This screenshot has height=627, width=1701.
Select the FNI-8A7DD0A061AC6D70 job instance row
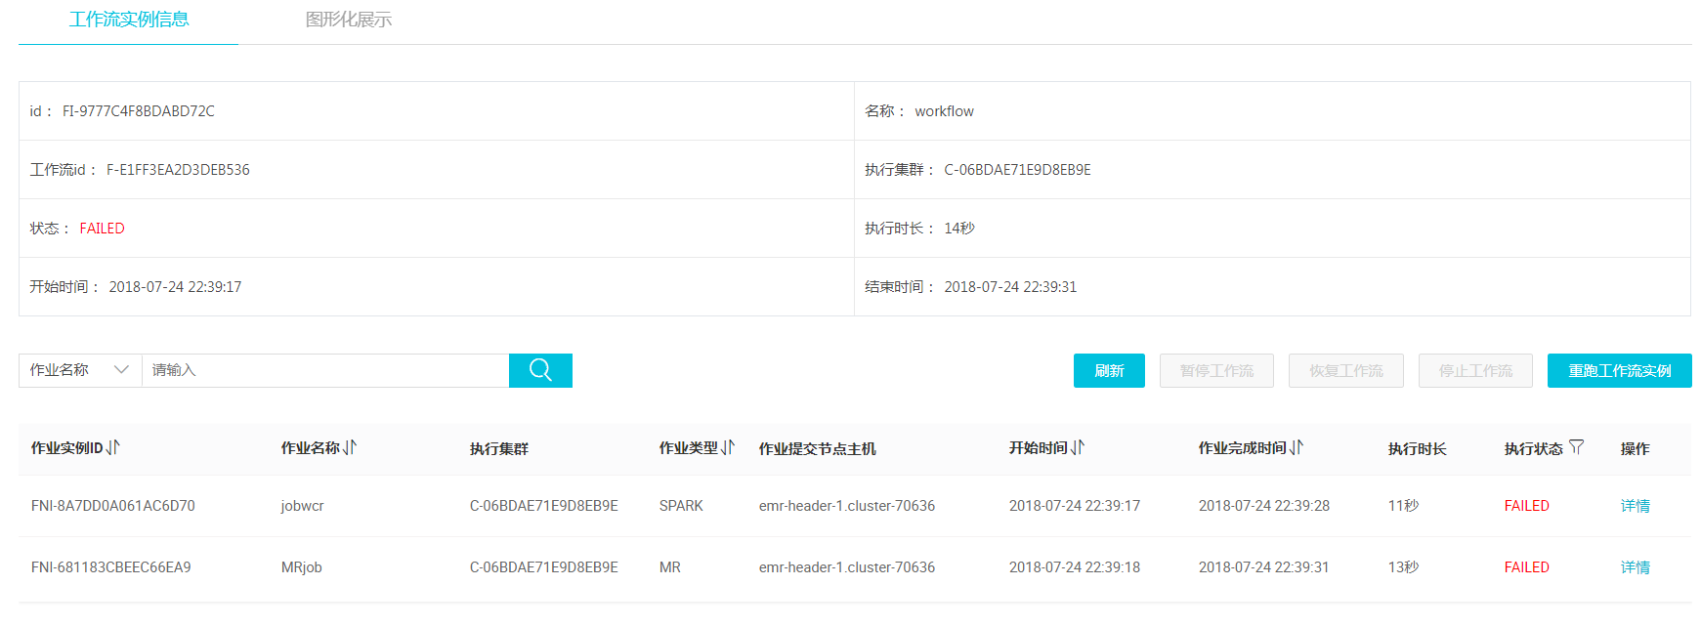[113, 506]
